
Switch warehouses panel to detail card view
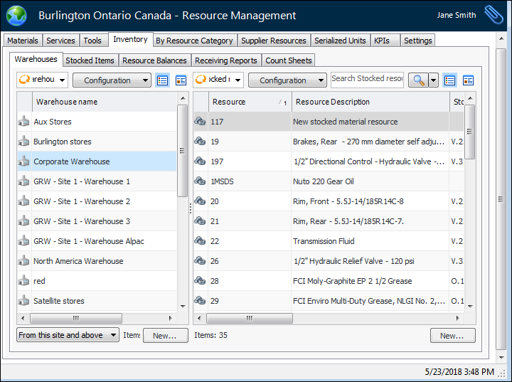coord(181,80)
